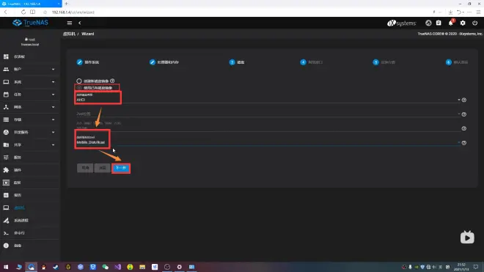The height and width of the screenshot is (272, 484).
Task: Open the WeChat icon in the taskbar
Action: [106, 267]
